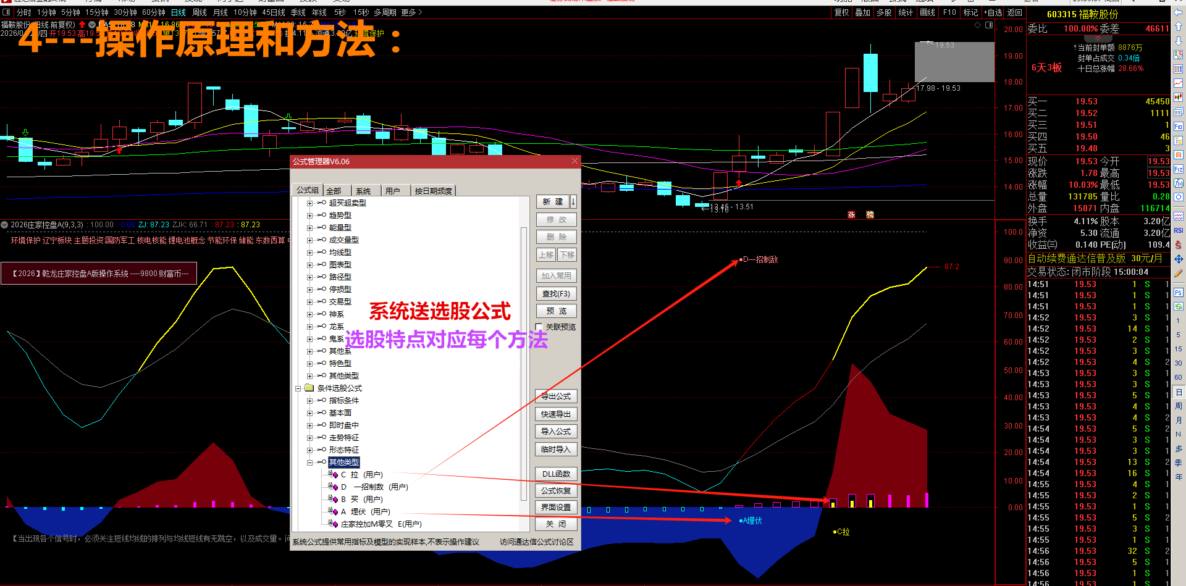Expand the 均线型 tree node

click(x=310, y=253)
